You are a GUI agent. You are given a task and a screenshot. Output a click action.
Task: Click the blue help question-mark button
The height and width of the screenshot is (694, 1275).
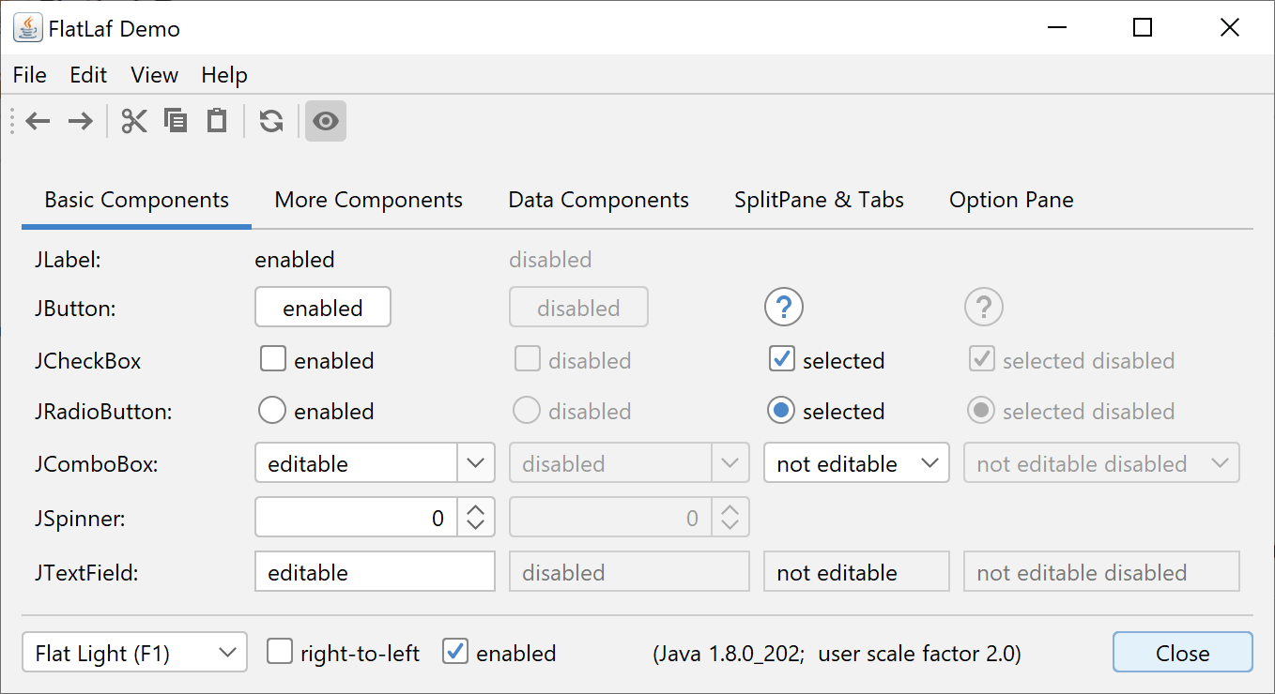(x=784, y=307)
